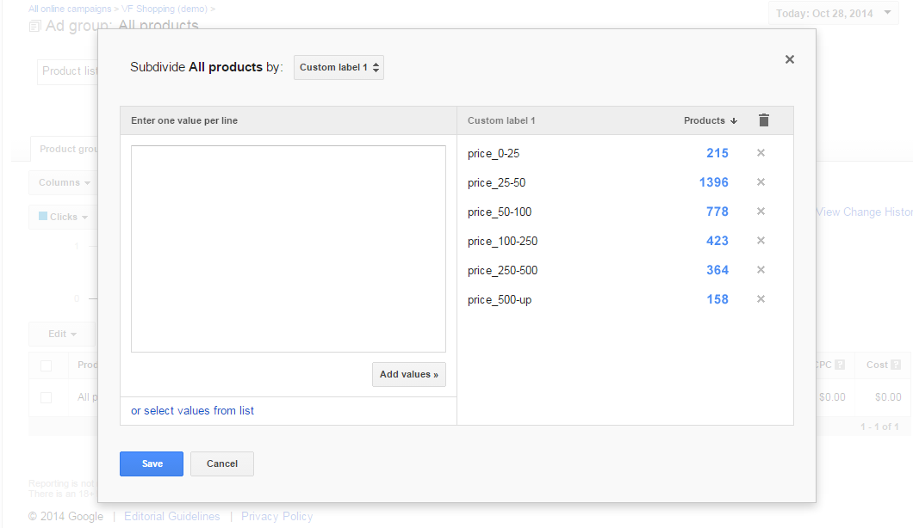This screenshot has width=913, height=528.
Task: Open VF Shopping (demo) breadcrumb link
Action: coord(165,9)
